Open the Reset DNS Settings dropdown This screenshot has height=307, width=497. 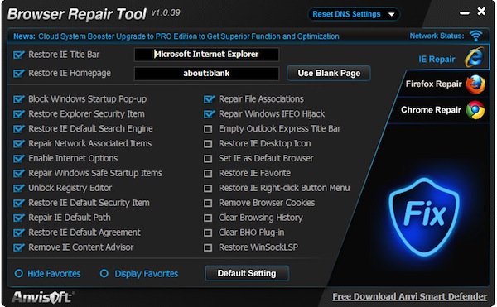click(354, 14)
